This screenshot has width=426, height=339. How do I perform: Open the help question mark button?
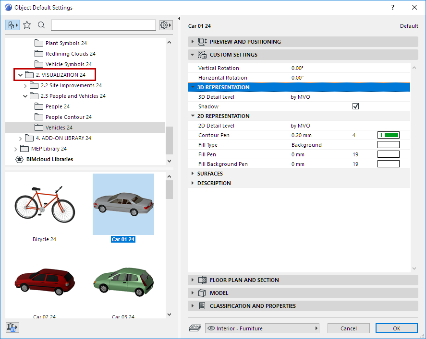(393, 7)
